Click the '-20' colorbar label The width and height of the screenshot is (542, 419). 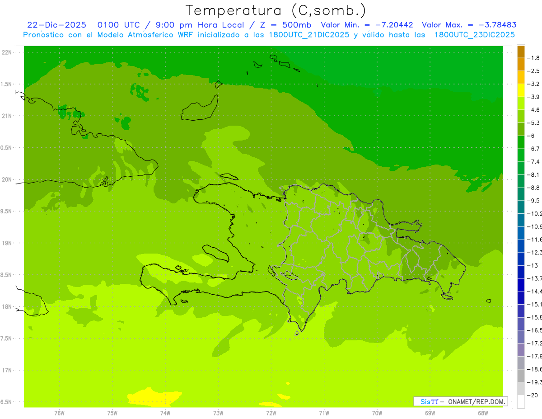click(x=532, y=395)
